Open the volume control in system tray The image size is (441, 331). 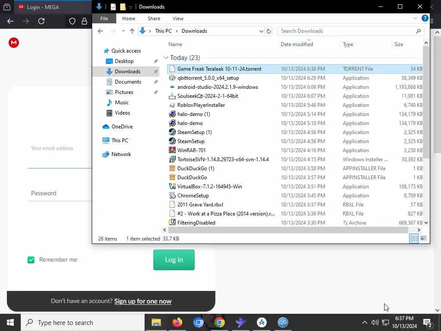(375, 322)
